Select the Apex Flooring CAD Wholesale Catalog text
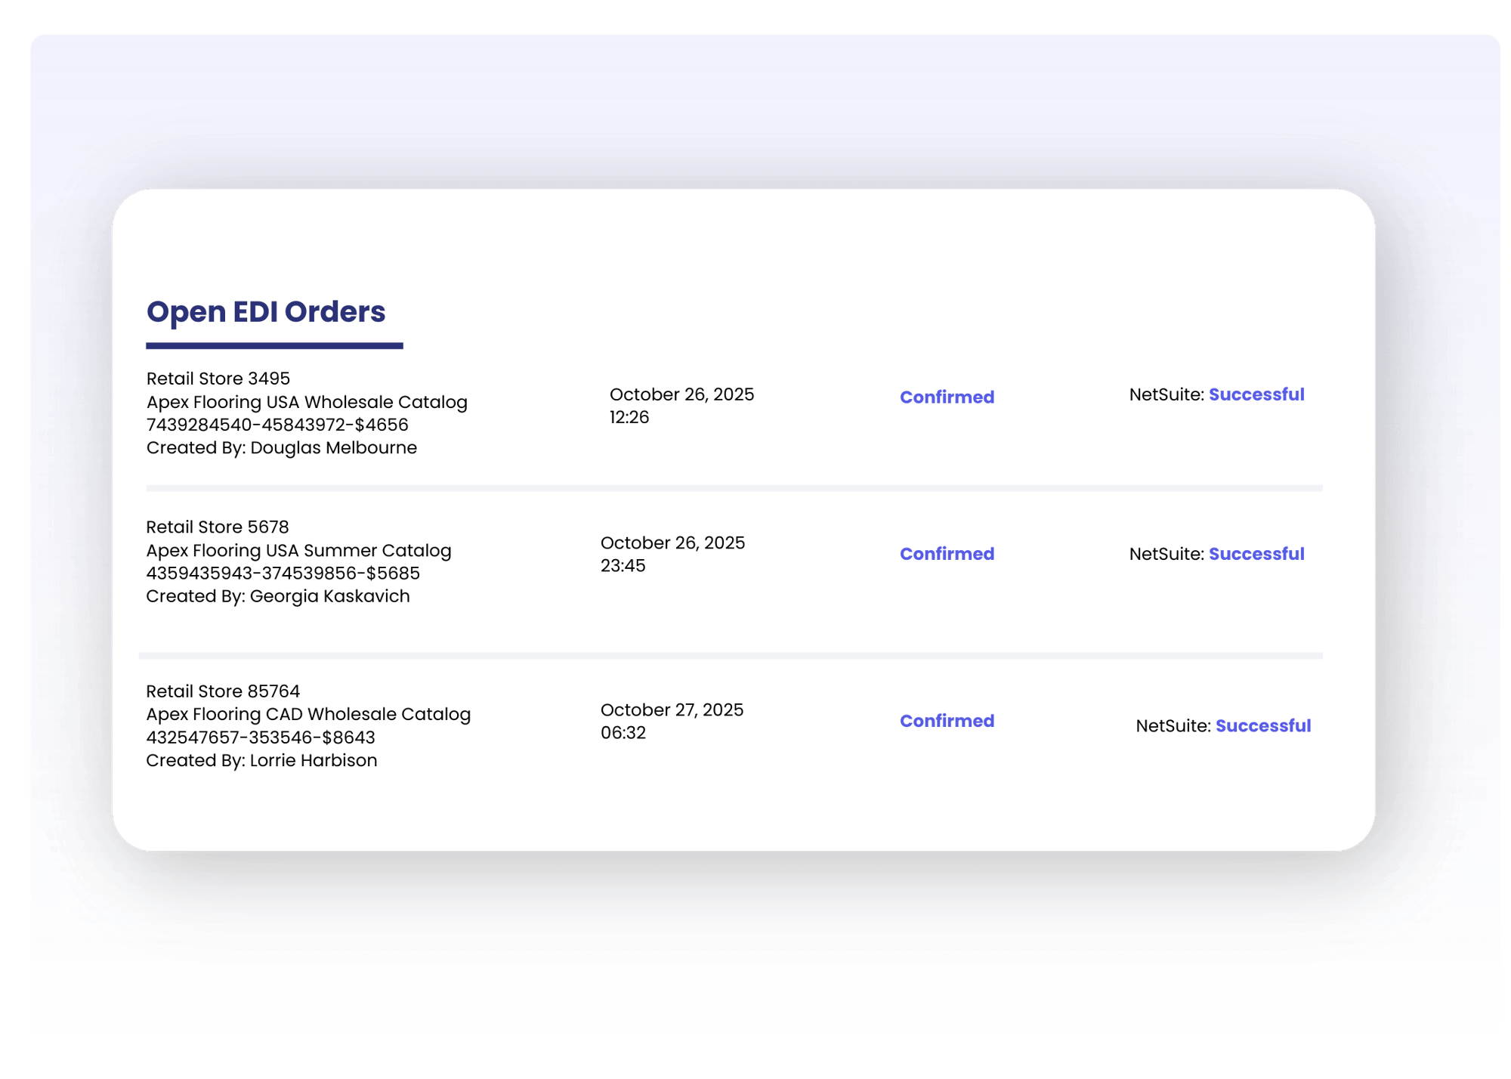The image size is (1511, 1079). 309,713
